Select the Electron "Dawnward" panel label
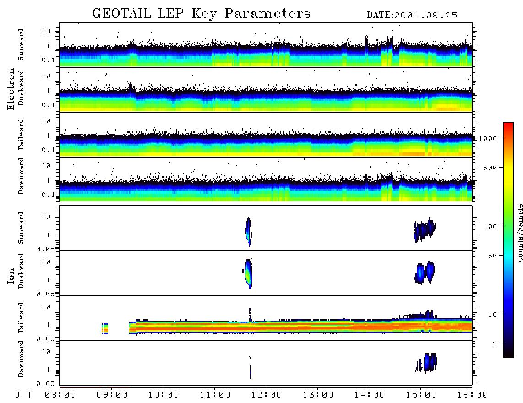The image size is (523, 403). click(21, 176)
